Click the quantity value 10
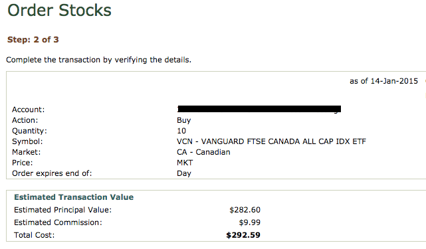This screenshot has width=426, height=249. [181, 131]
